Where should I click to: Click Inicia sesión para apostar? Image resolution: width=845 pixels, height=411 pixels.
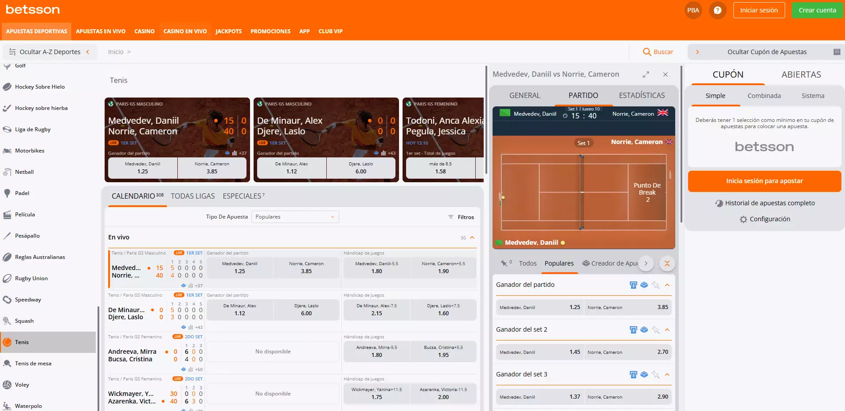(764, 181)
